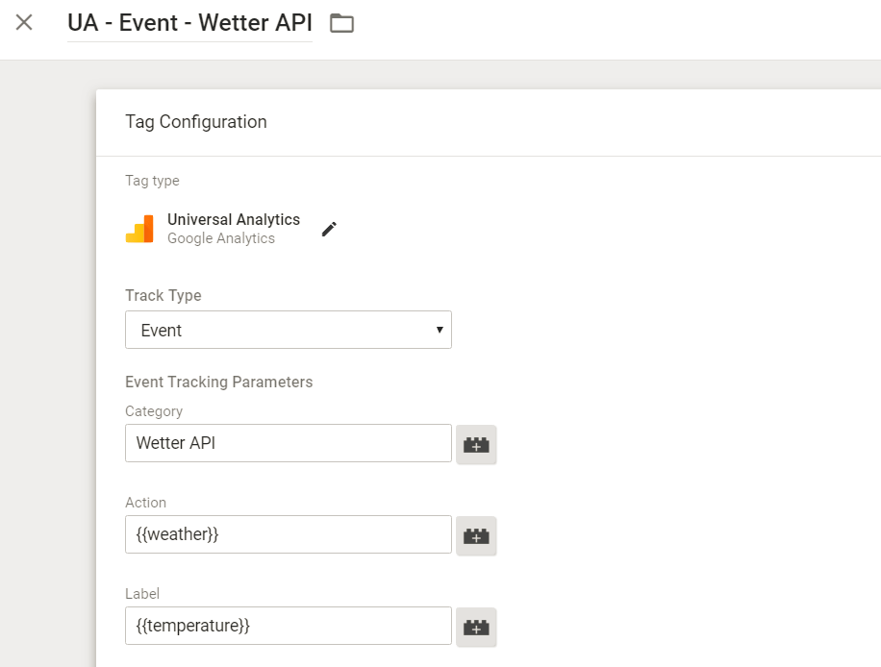Click the Universal Analytics logo icon
This screenshot has height=667, width=881.
[x=139, y=229]
